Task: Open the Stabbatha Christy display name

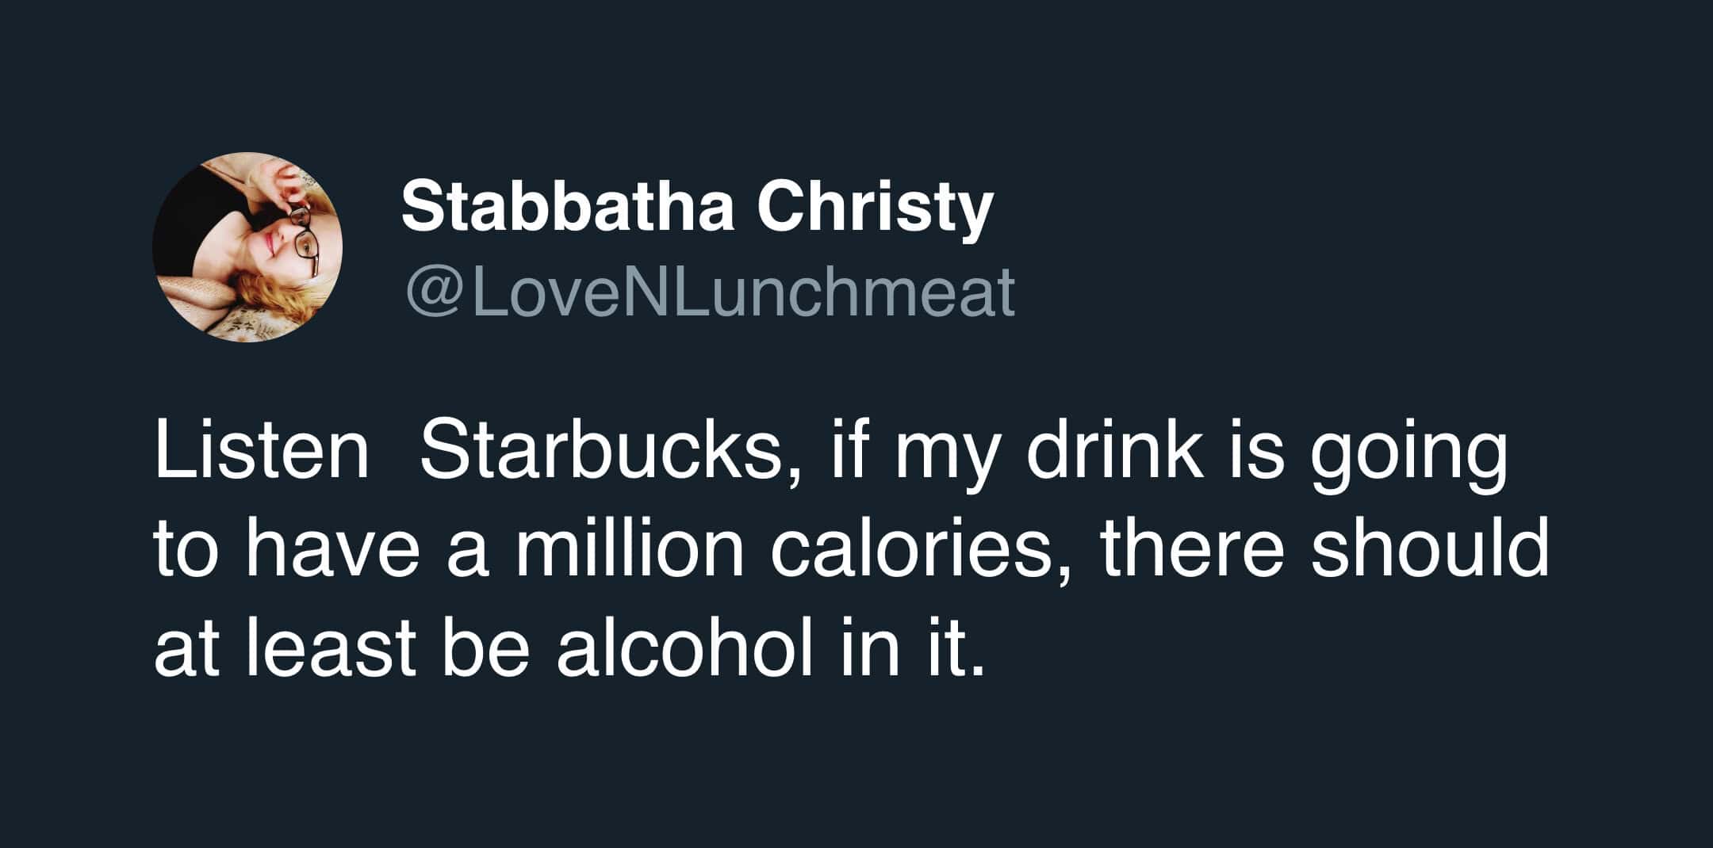Action: [x=696, y=208]
